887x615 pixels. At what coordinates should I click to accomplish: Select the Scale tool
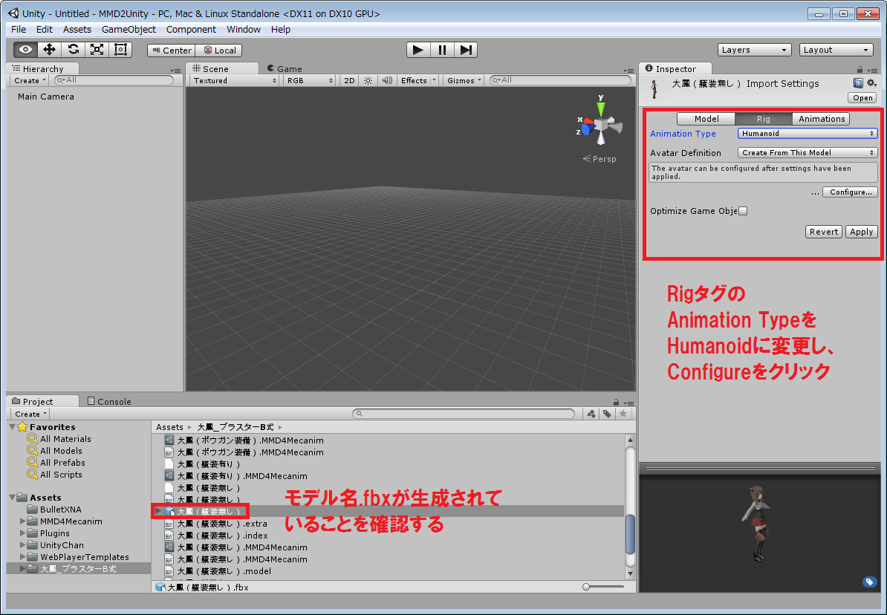pyautogui.click(x=97, y=50)
